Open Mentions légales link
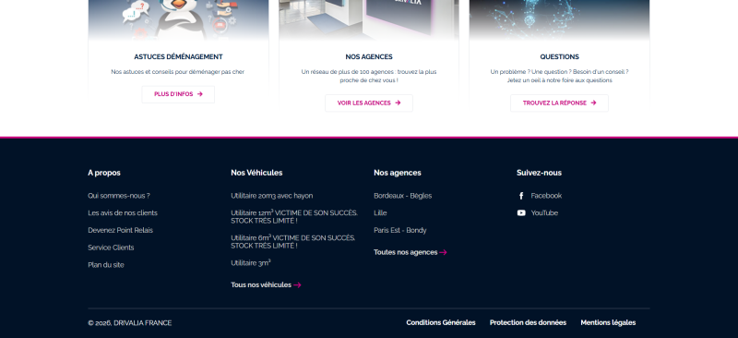738x338 pixels. point(608,323)
